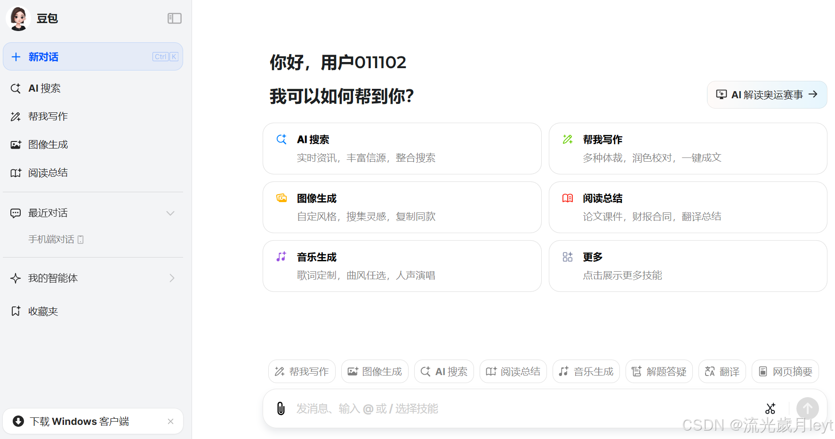Click the 帮我写作 skill chip
The image size is (835, 439).
pyautogui.click(x=302, y=371)
